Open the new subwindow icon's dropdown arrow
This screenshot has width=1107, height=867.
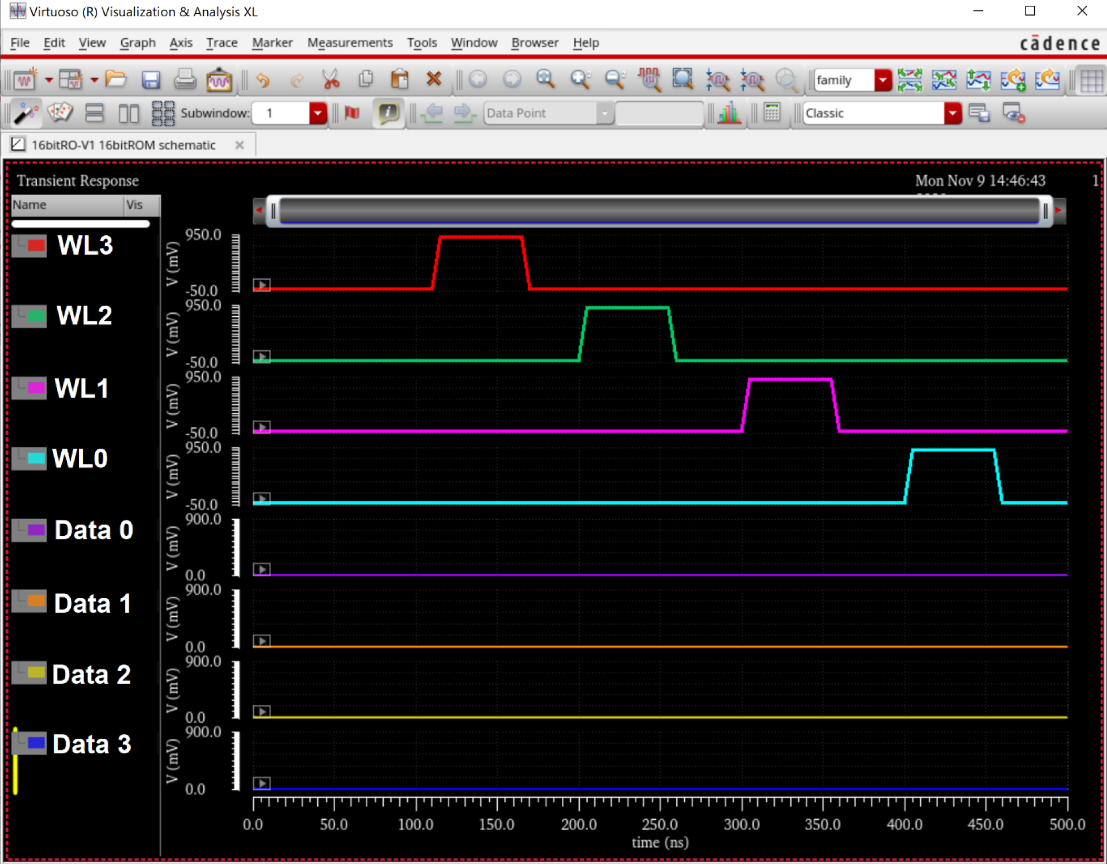94,80
